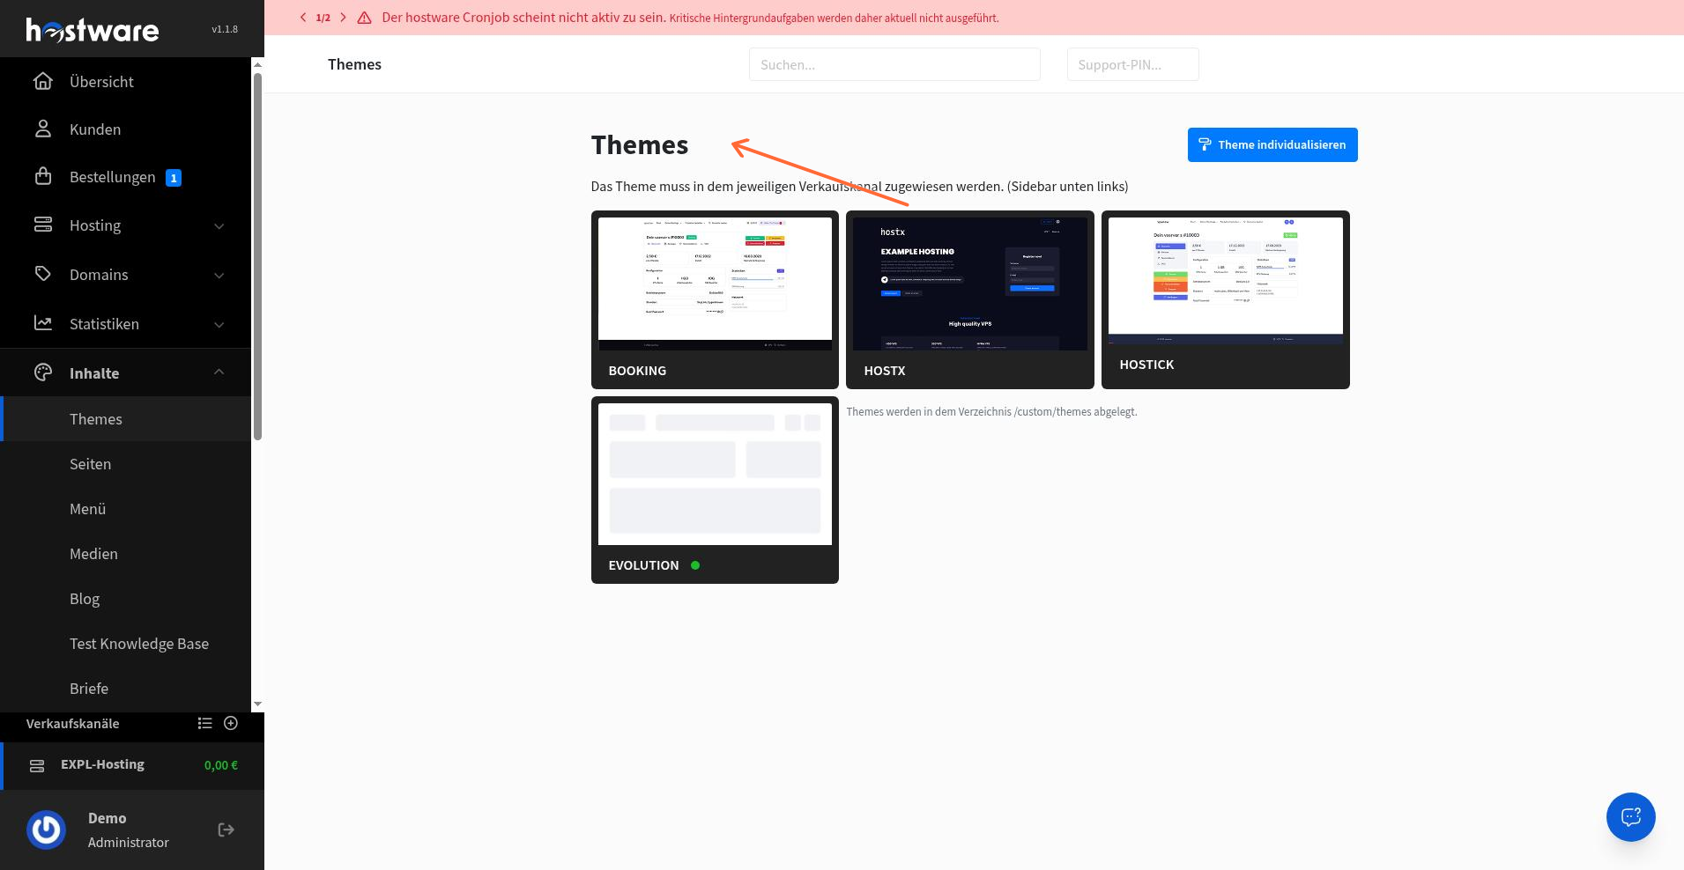Screen dimensions: 1684x870
Task: Select Themes in the sidebar
Action: coord(125,418)
